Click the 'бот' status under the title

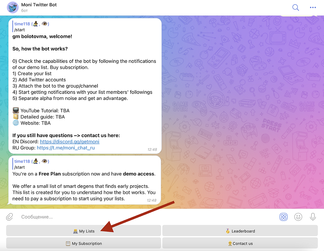[x=24, y=10]
